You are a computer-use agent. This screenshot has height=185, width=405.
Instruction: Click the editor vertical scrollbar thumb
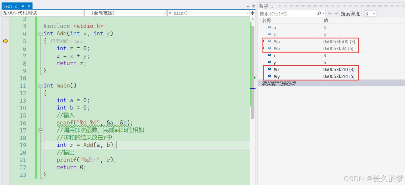252,73
